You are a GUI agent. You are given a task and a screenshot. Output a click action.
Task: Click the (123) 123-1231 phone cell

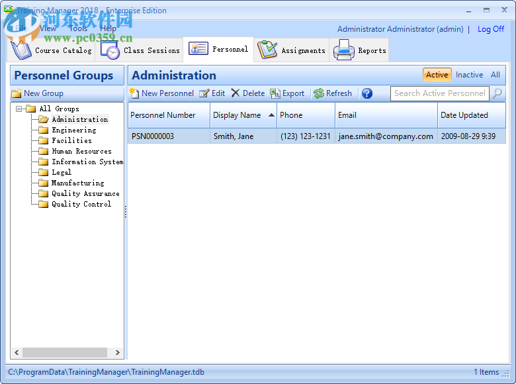tap(306, 136)
